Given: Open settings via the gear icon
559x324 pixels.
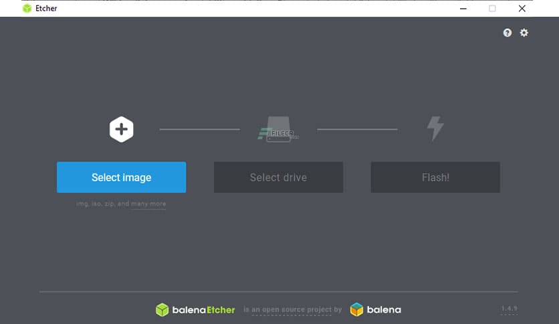Looking at the screenshot, I should [x=524, y=33].
